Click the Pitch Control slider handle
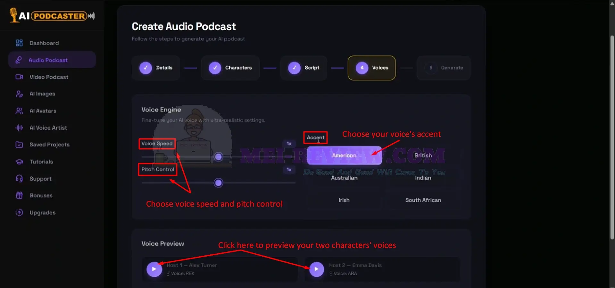Viewport: 615px width, 288px height. point(219,183)
